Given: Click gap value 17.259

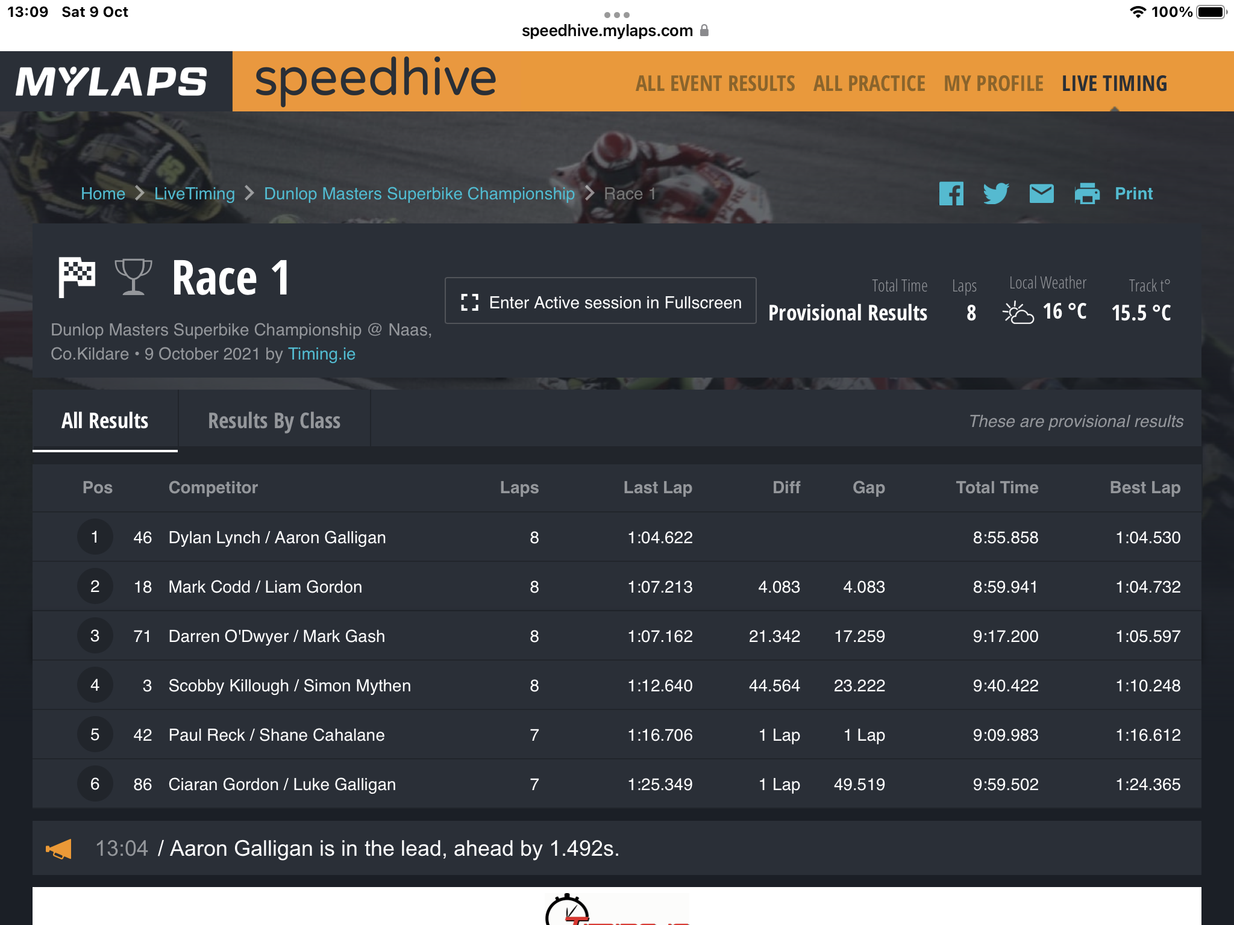Looking at the screenshot, I should (859, 636).
